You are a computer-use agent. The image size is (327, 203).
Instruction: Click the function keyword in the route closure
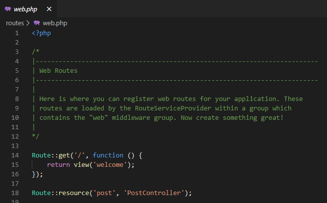pyautogui.click(x=108, y=155)
